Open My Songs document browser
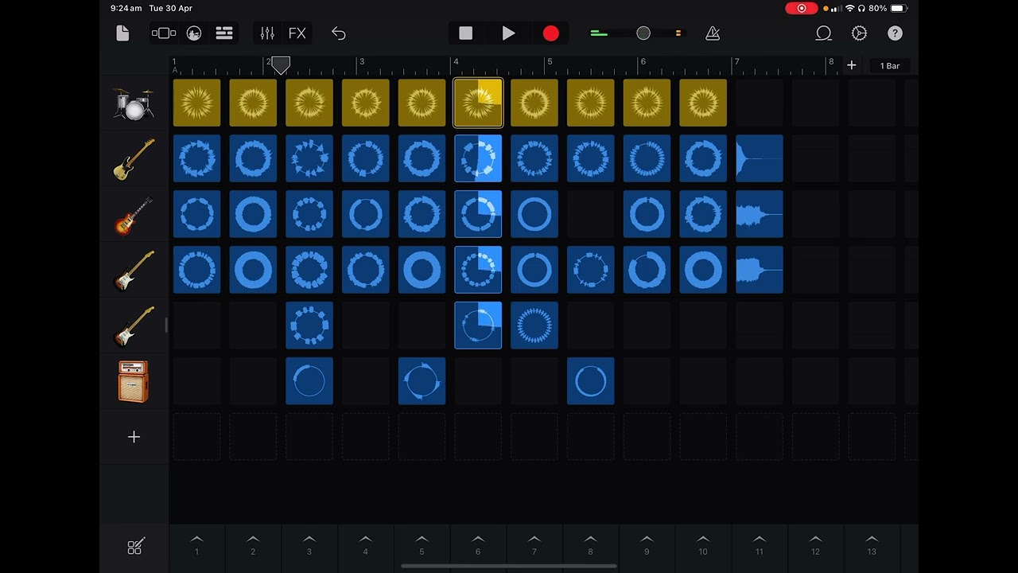The image size is (1018, 573). coord(122,33)
